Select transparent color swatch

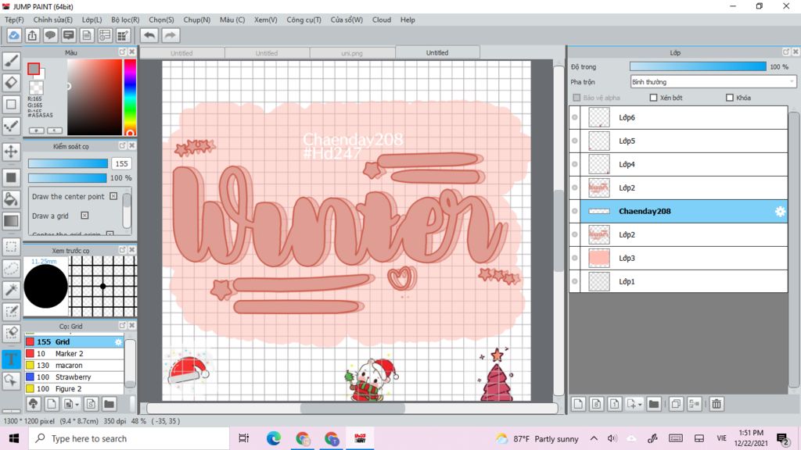click(36, 87)
